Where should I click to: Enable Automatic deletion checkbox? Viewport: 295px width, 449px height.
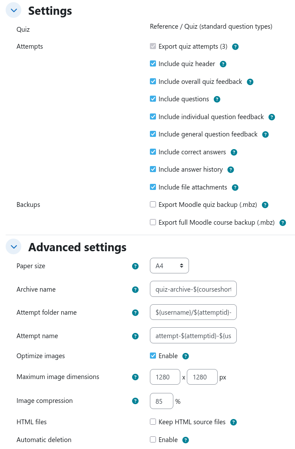pos(153,439)
